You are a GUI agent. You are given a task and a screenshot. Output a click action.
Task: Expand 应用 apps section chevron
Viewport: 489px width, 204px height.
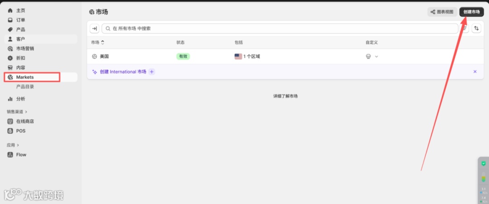(x=18, y=145)
